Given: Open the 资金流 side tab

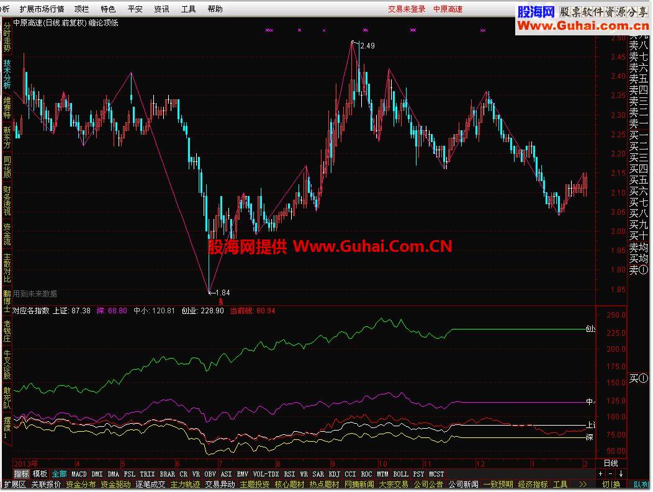Looking at the screenshot, I should pyautogui.click(x=7, y=235).
